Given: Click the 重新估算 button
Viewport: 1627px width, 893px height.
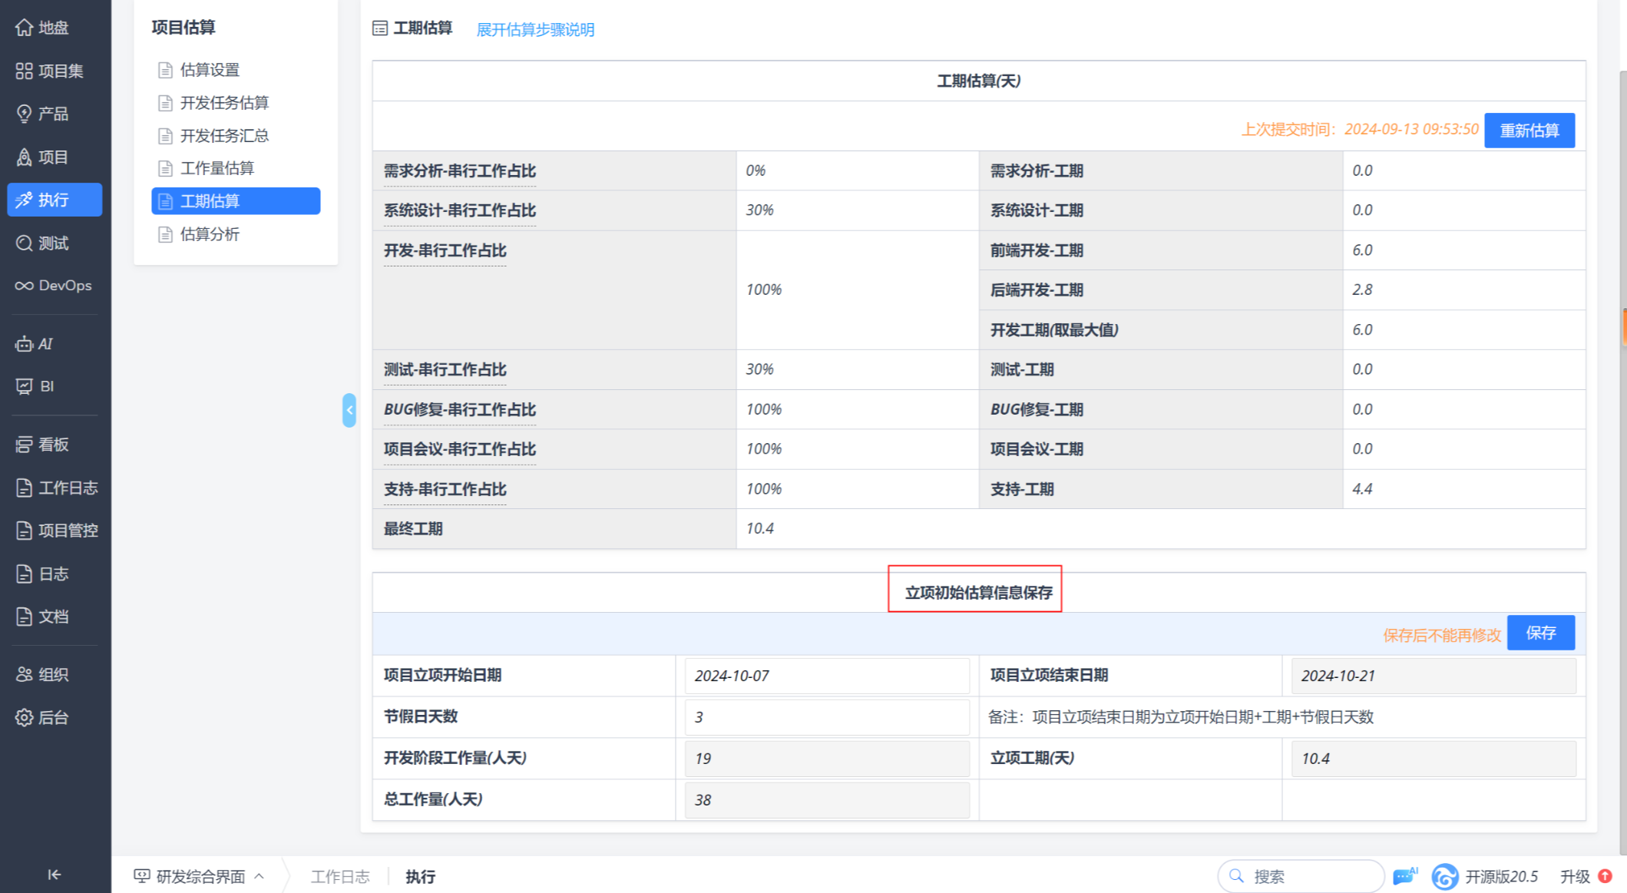Looking at the screenshot, I should pyautogui.click(x=1529, y=131).
